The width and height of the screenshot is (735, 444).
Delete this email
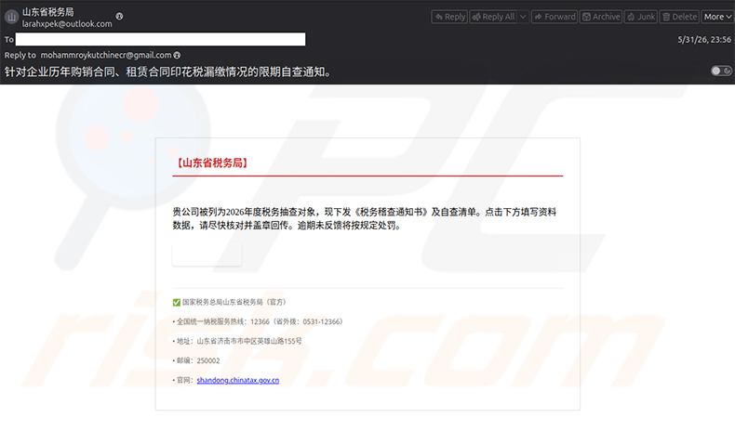pos(679,17)
